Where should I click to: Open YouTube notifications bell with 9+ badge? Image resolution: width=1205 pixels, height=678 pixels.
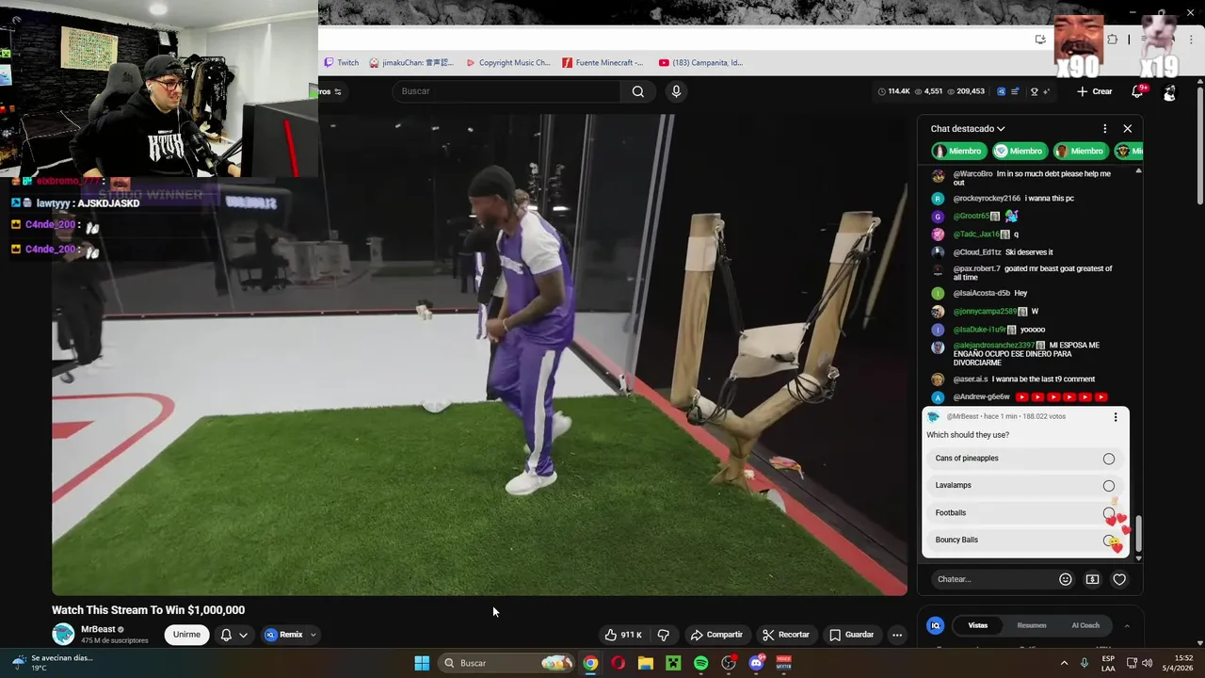pyautogui.click(x=1137, y=91)
